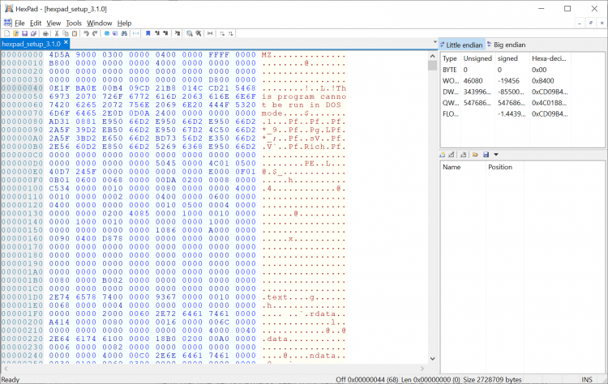Image resolution: width=608 pixels, height=384 pixels.
Task: Click the Position column header
Action: coord(499,167)
